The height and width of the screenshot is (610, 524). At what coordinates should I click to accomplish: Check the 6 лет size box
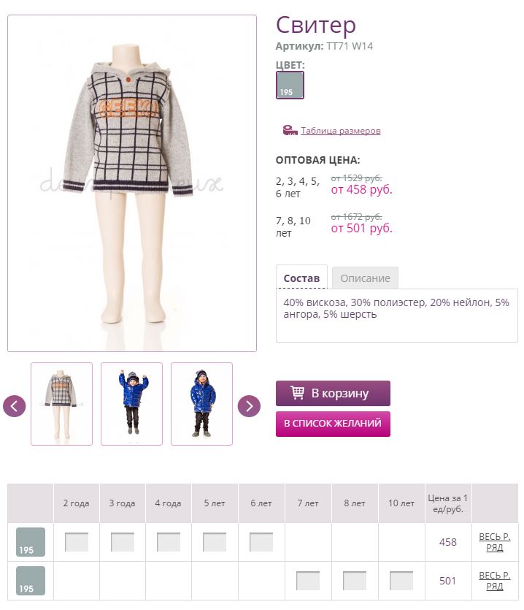261,542
